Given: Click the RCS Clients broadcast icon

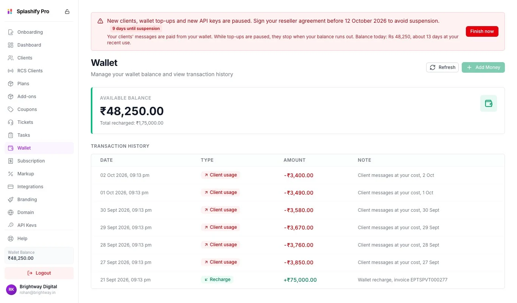Looking at the screenshot, I should [x=11, y=71].
